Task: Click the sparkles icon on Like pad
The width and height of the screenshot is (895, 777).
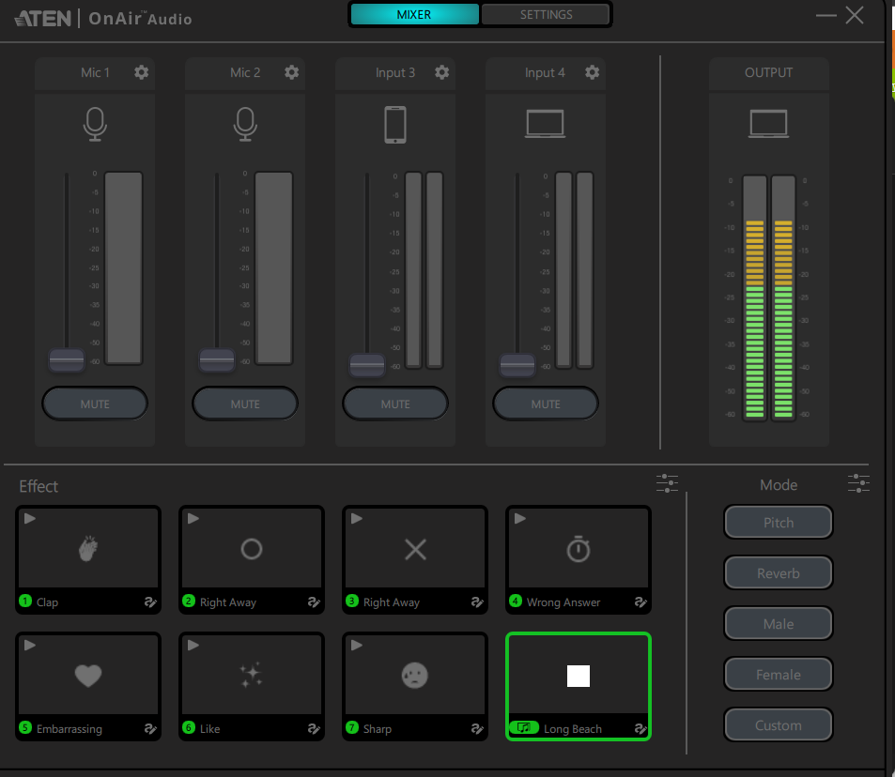Action: tap(251, 676)
